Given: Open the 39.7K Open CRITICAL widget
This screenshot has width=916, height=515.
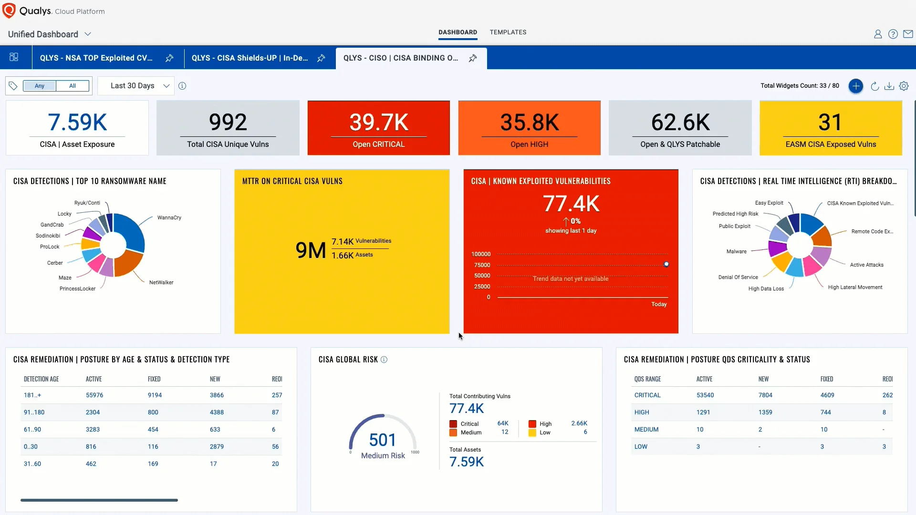Looking at the screenshot, I should click(x=378, y=128).
